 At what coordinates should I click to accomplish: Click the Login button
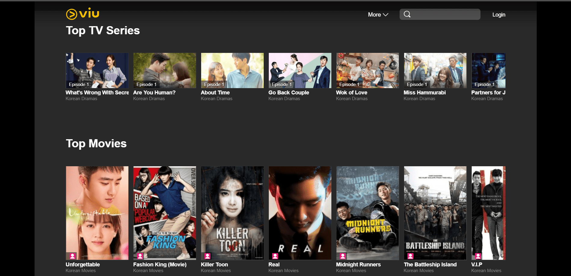[499, 14]
